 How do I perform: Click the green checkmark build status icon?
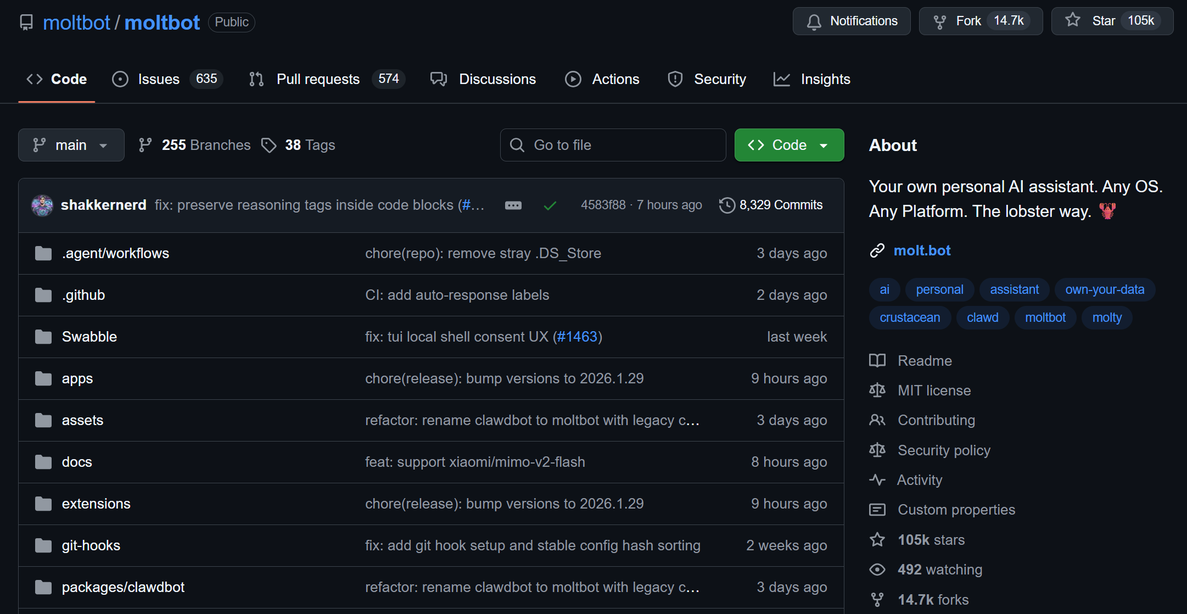[x=550, y=205]
